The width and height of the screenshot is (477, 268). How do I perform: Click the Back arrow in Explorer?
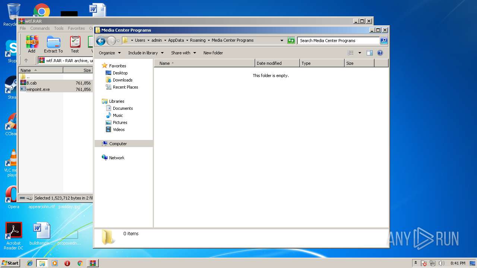click(101, 41)
